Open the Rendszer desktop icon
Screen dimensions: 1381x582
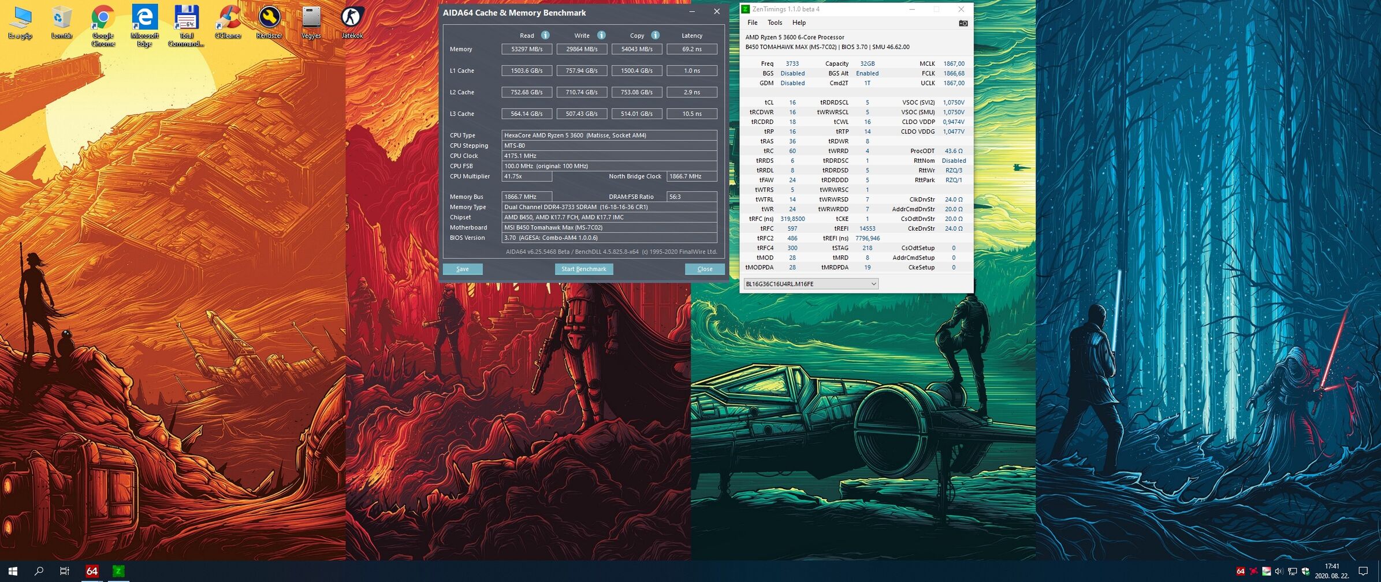tap(269, 23)
